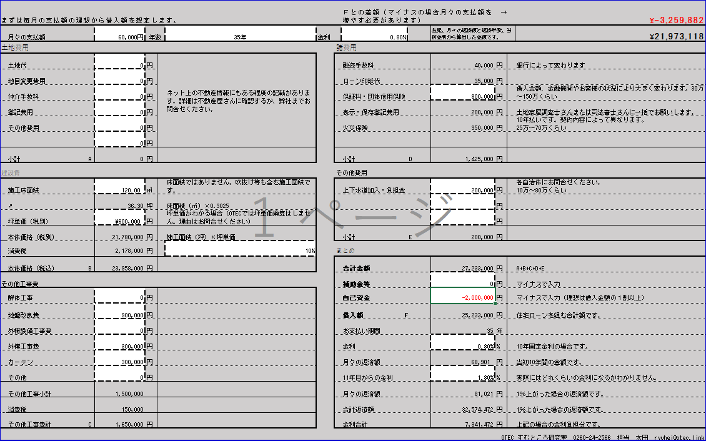Select the 10% consumption tax rate cell
Image resolution: width=706 pixels, height=441 pixels.
point(240,250)
